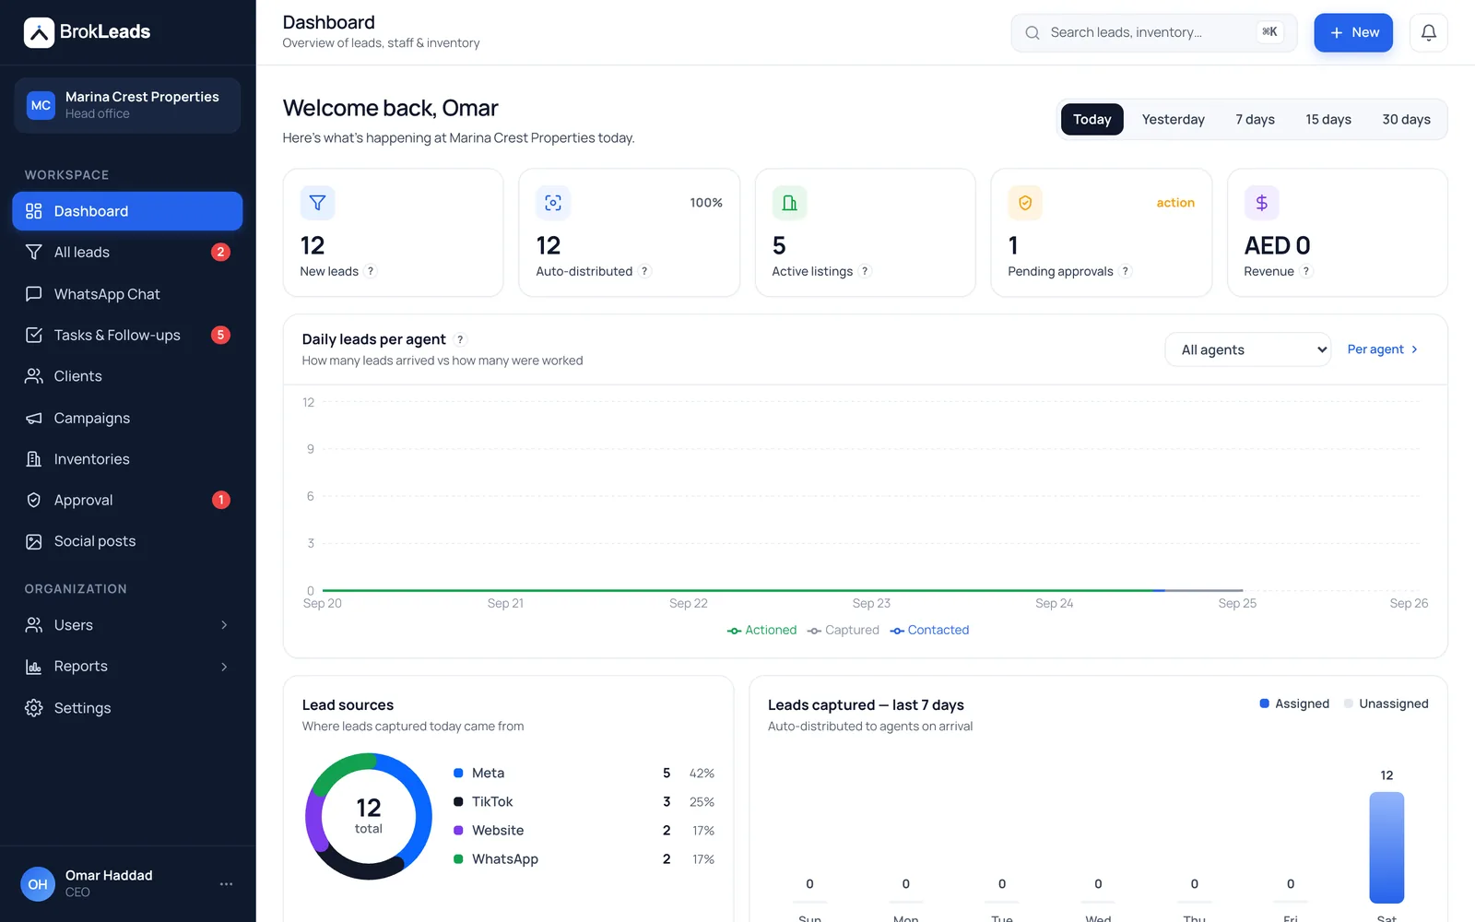Open the notifications bell

coord(1429,32)
